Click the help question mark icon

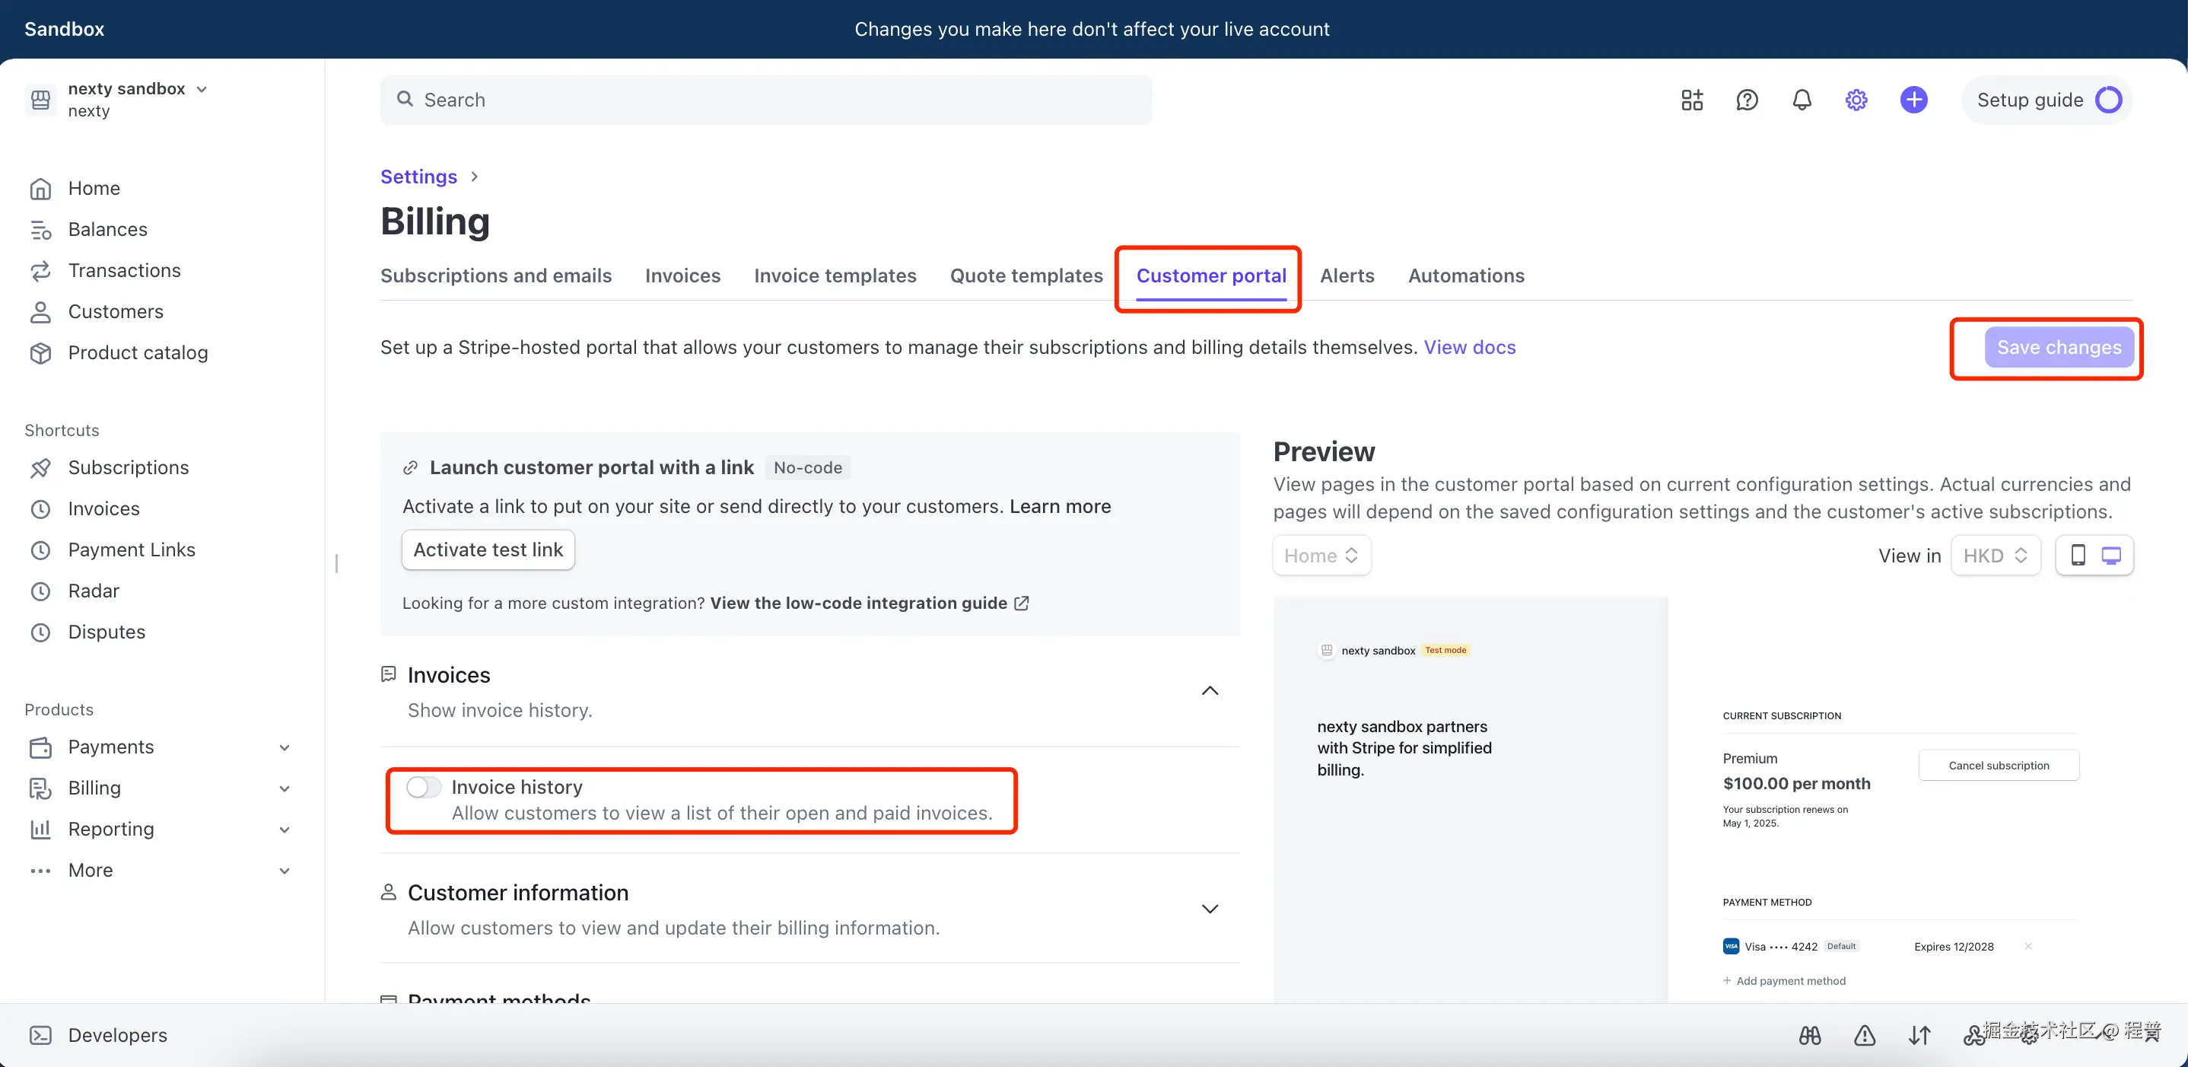[1746, 100]
